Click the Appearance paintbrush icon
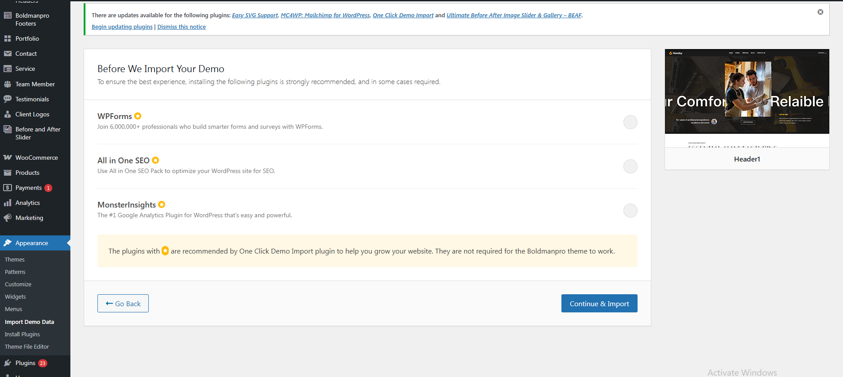843x377 pixels. [8, 243]
